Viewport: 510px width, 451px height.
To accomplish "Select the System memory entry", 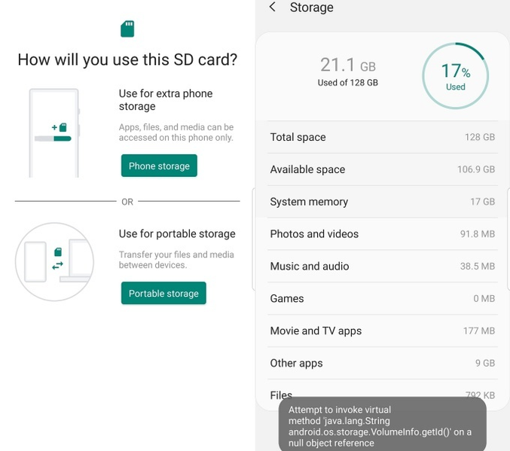I will [382, 202].
